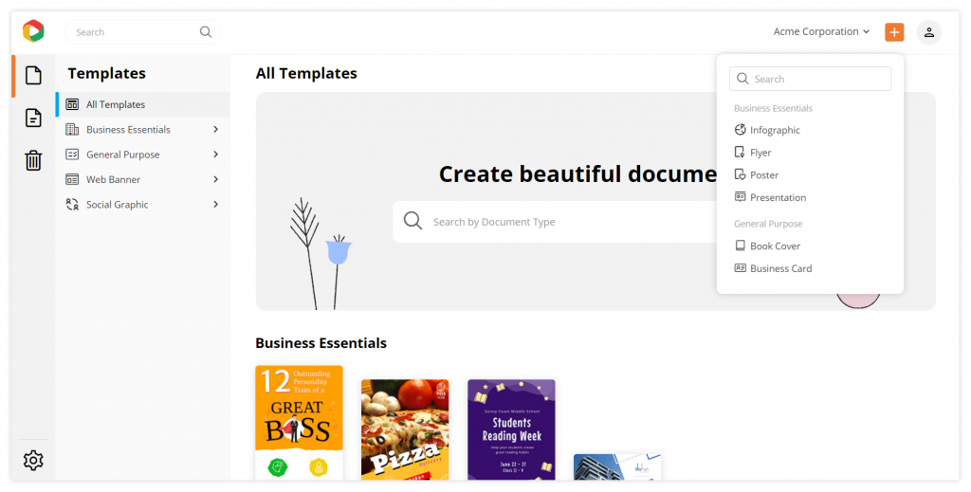Viewport: 971px width, 492px height.
Task: Open the user profile avatar icon
Action: [x=929, y=32]
